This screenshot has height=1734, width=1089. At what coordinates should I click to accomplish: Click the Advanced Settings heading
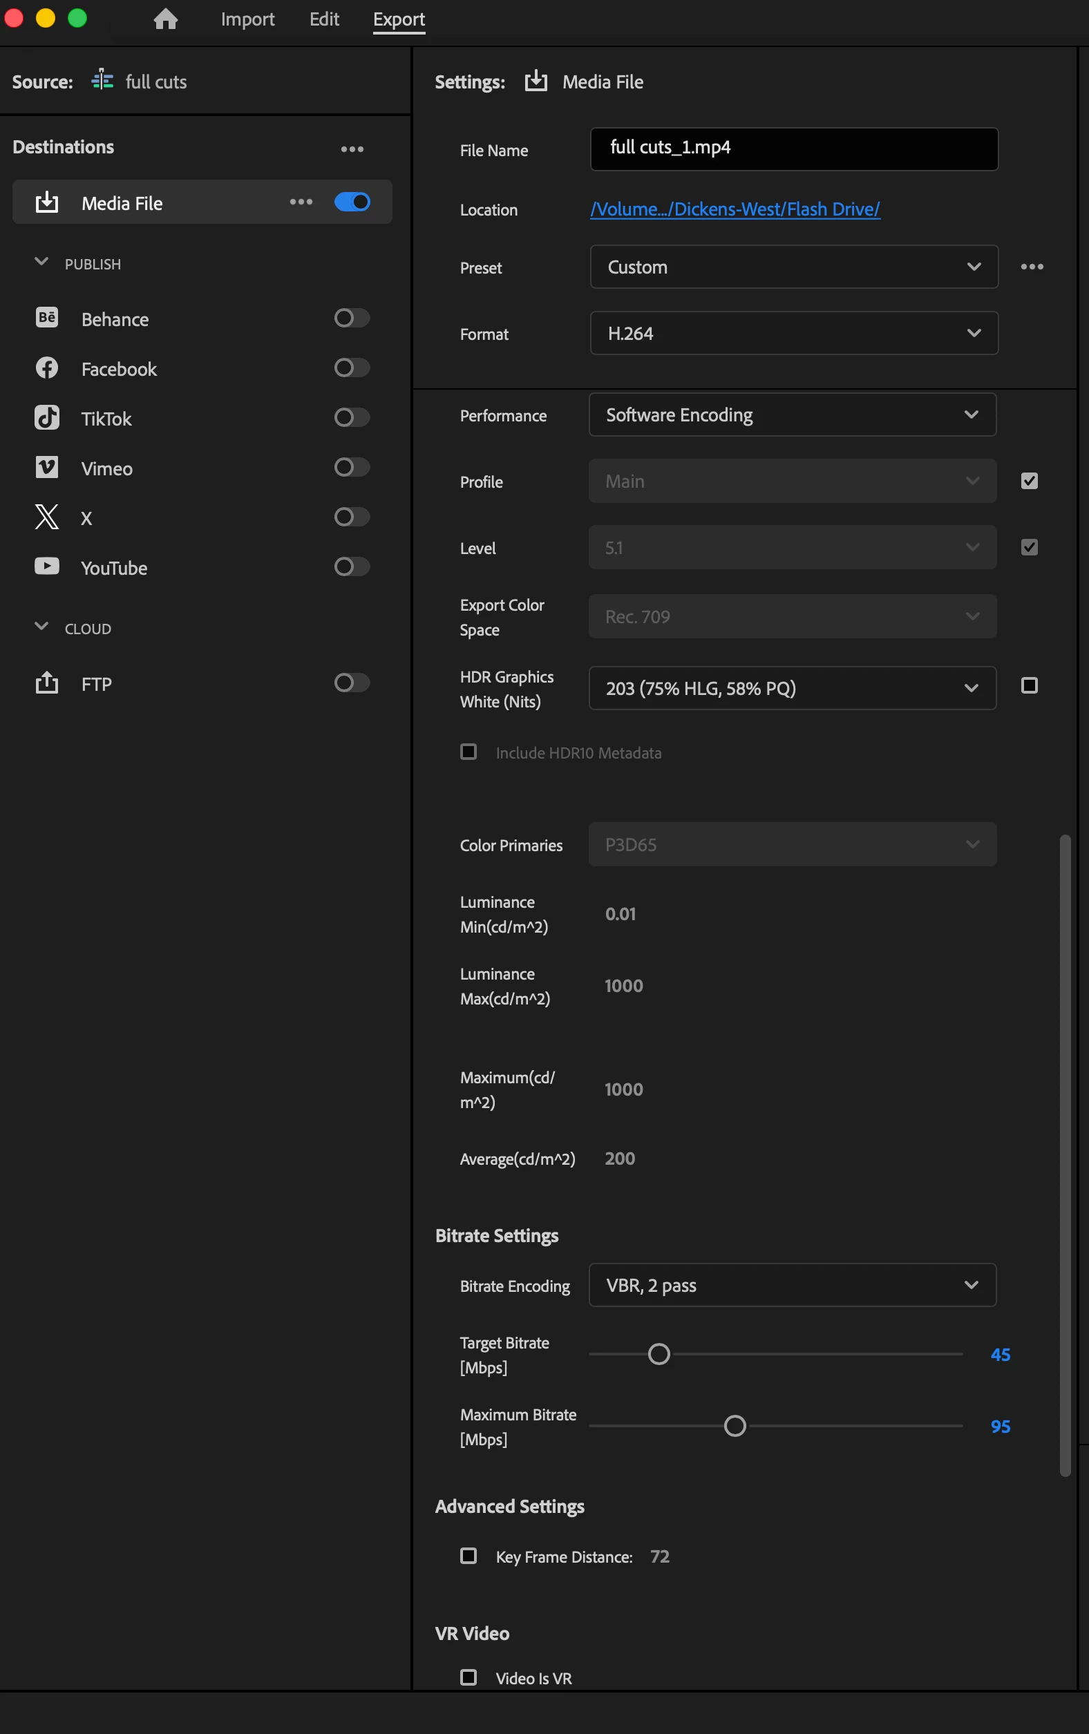510,1507
